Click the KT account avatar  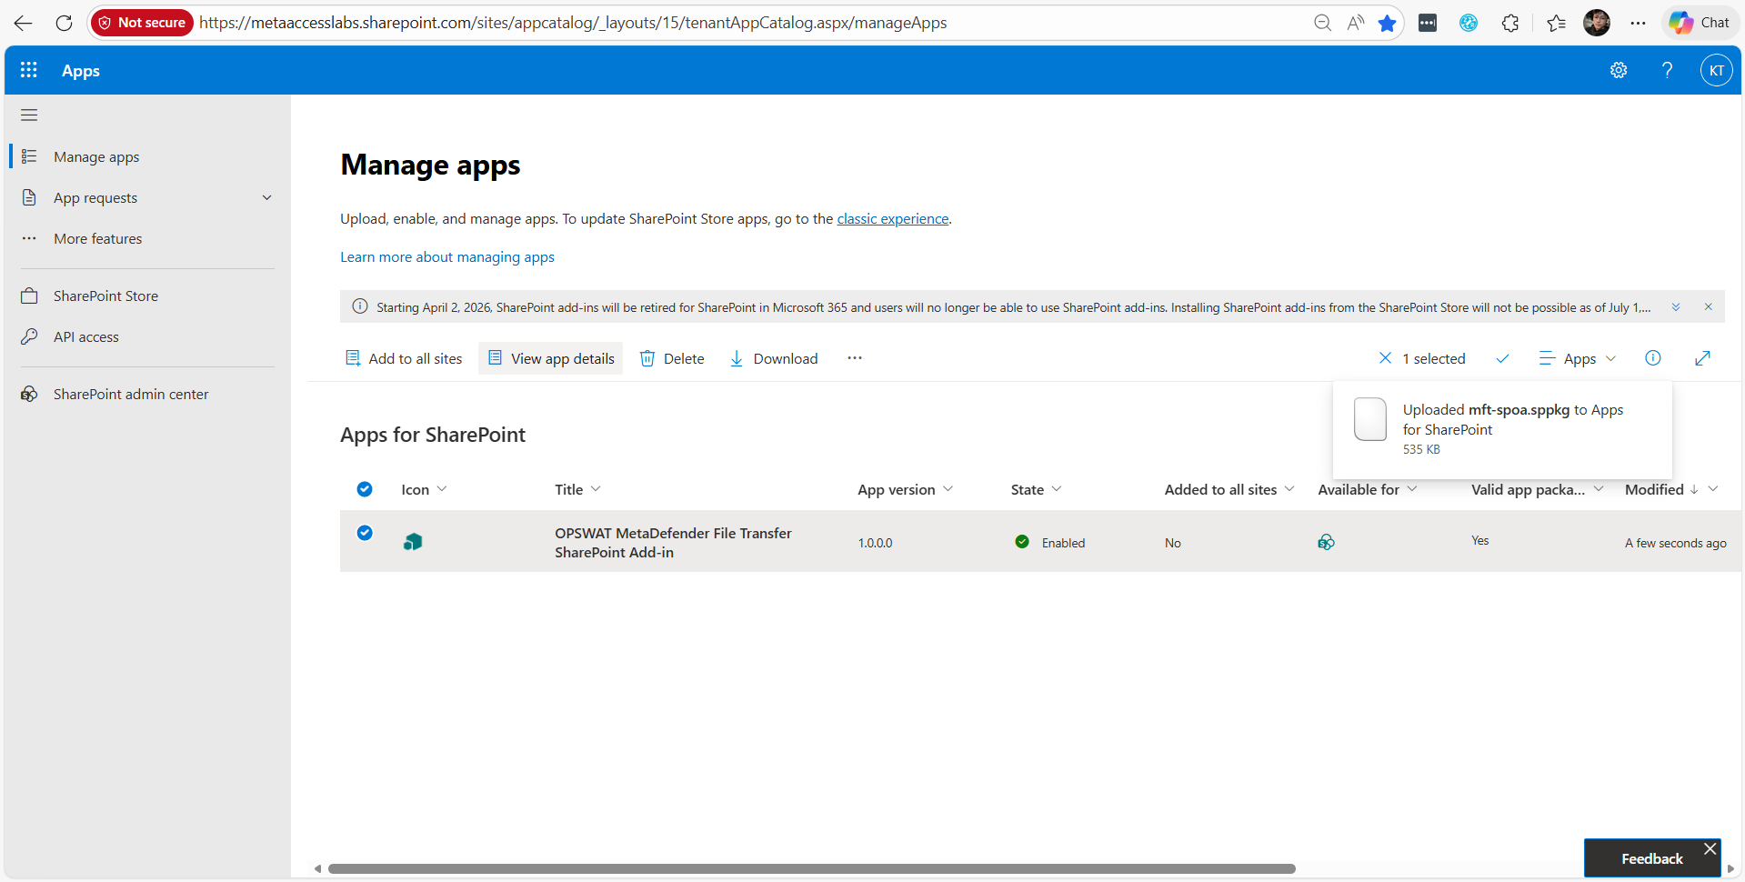(x=1717, y=69)
